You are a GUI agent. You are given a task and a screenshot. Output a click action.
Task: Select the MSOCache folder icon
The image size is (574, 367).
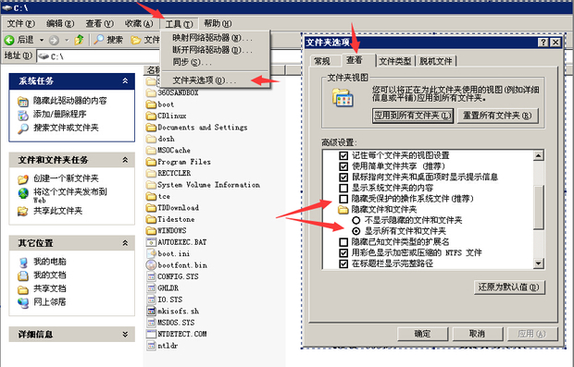pos(151,151)
